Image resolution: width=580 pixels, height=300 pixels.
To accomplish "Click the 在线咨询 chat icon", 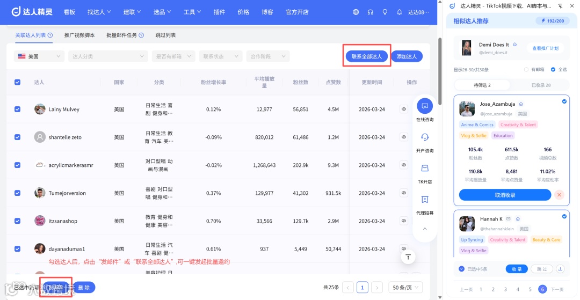I will [425, 106].
